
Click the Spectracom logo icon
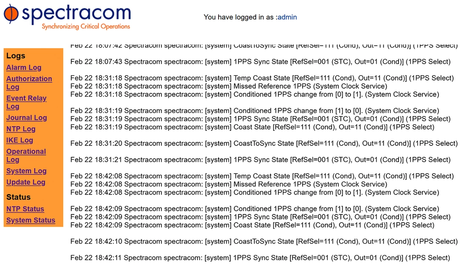click(11, 14)
